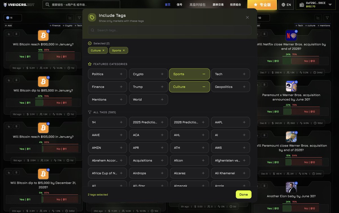Click the 'ALL TAGS (585)' heading

(x=105, y=112)
